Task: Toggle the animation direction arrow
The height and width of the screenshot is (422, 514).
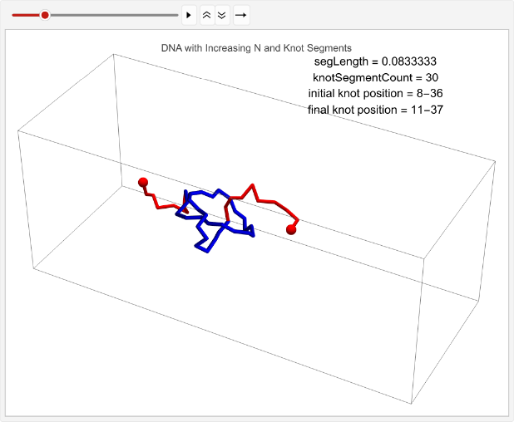Action: click(240, 15)
